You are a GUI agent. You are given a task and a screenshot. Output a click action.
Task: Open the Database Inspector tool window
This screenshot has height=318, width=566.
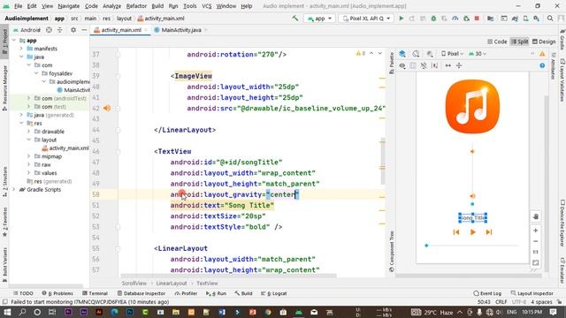tap(141, 293)
